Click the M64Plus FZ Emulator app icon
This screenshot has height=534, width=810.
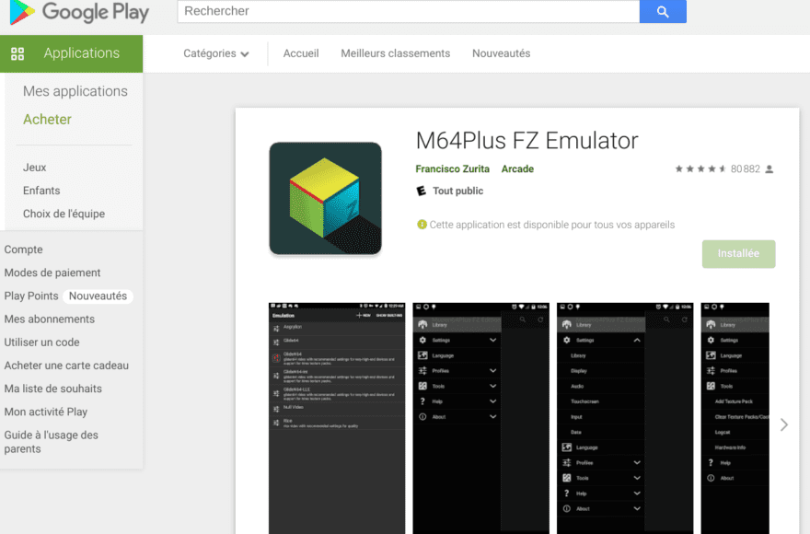(326, 199)
